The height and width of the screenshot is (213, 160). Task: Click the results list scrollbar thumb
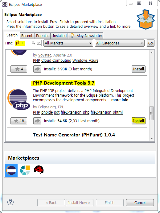point(152,113)
